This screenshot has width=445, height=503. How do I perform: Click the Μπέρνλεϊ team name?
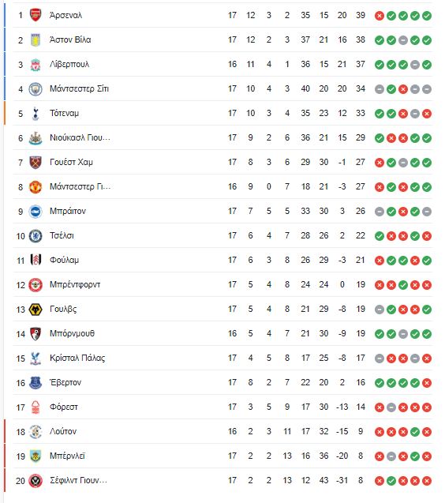(x=67, y=456)
